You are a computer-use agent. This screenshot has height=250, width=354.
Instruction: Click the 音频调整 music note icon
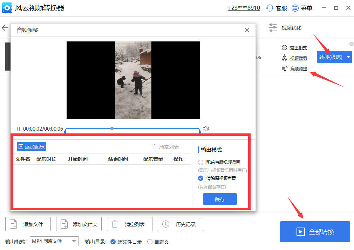pos(285,68)
